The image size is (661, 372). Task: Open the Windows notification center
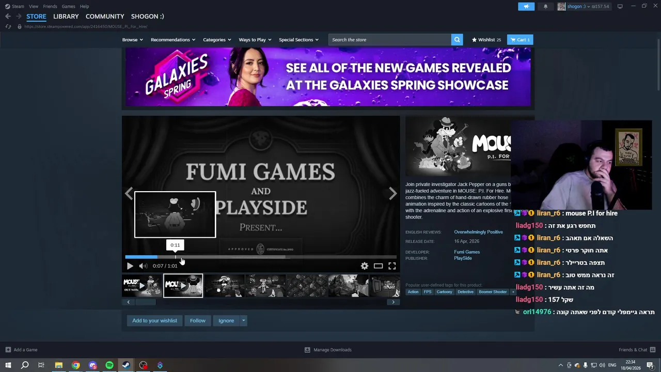click(x=650, y=365)
